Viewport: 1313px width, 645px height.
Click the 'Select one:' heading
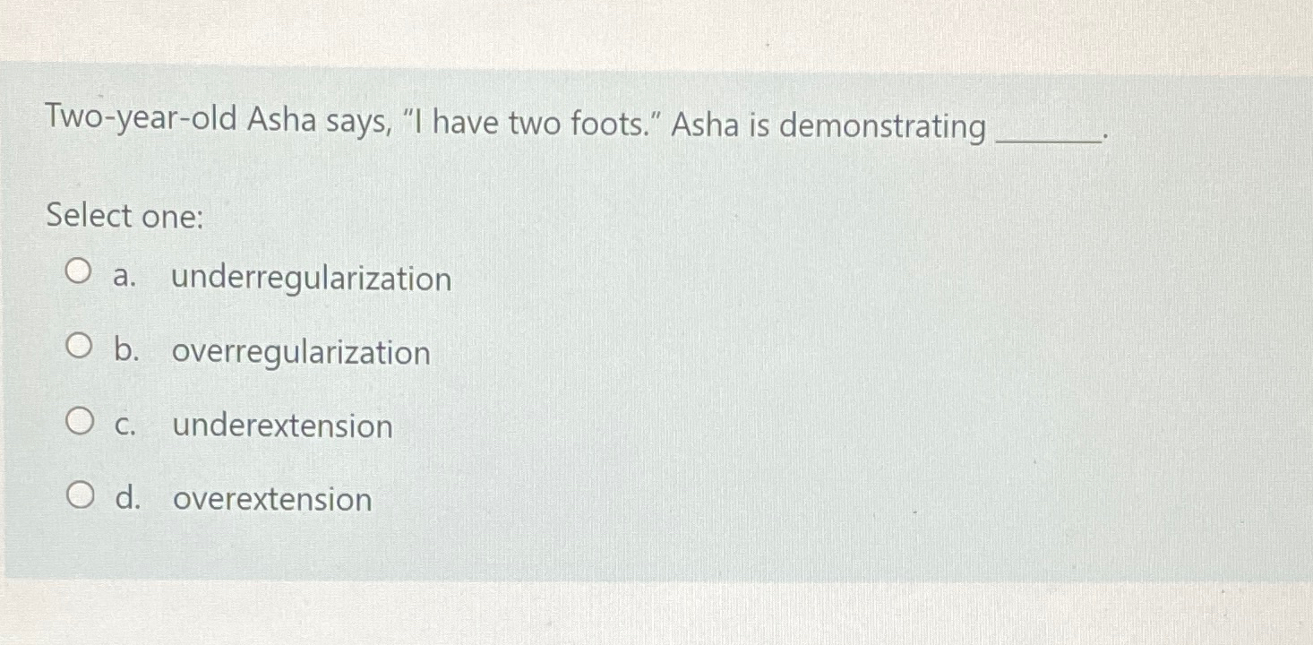pos(125,216)
